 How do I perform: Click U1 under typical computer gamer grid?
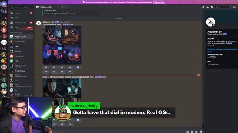pyautogui.click(x=46, y=67)
